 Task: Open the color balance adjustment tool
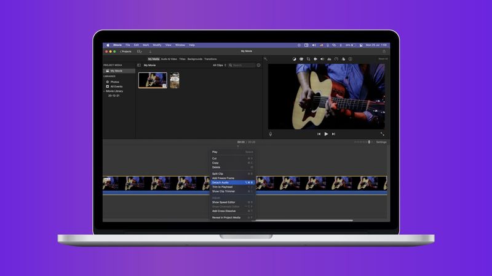[x=294, y=59]
